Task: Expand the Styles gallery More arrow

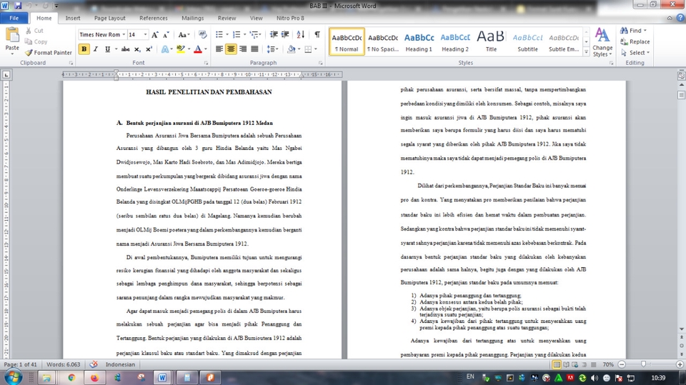Action: tap(586, 52)
